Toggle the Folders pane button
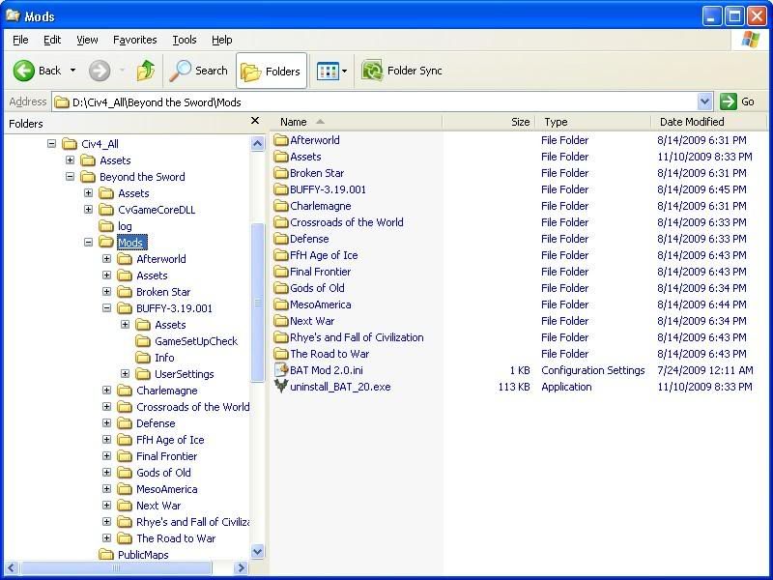Viewport: 773px width, 580px height. [272, 71]
